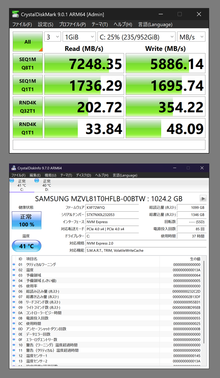
Task: Click the Read (MB/s) column header
Action: [x=84, y=49]
